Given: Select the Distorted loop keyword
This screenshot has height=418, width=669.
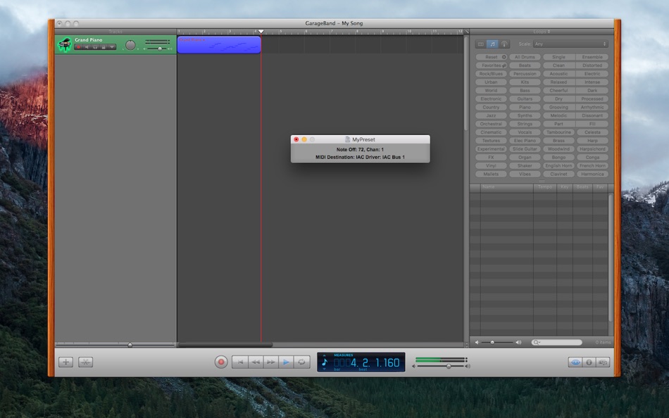Looking at the screenshot, I should 592,65.
